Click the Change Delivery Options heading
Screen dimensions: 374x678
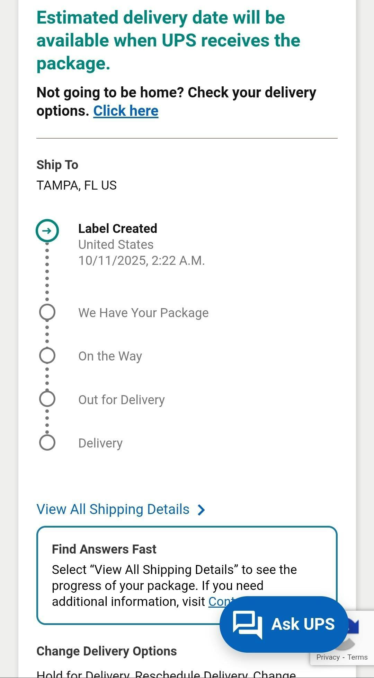(x=107, y=651)
